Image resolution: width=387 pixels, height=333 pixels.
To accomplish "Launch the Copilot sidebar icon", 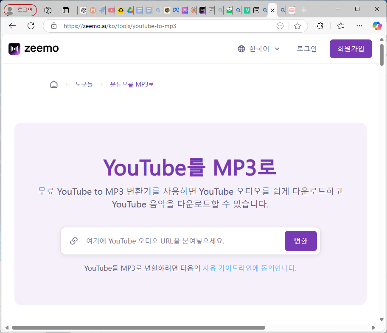I will (x=377, y=25).
